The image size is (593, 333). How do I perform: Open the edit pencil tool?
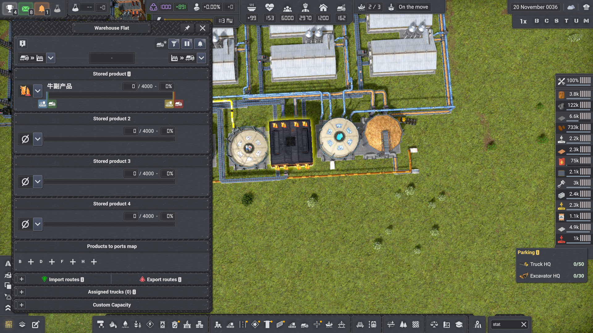[36, 324]
